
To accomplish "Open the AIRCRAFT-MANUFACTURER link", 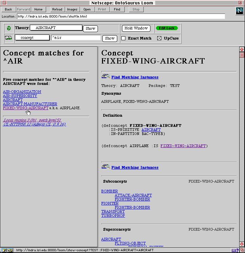I will click(30, 104).
